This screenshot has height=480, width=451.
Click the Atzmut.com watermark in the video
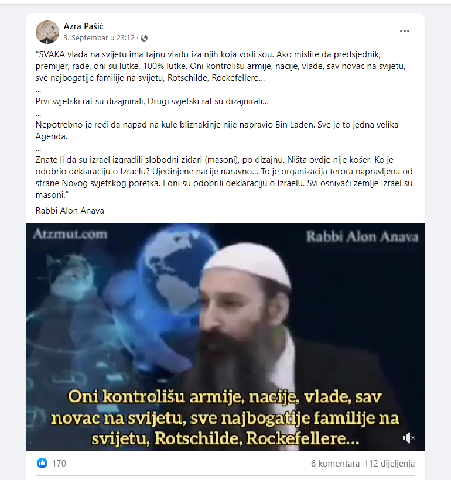coord(70,235)
